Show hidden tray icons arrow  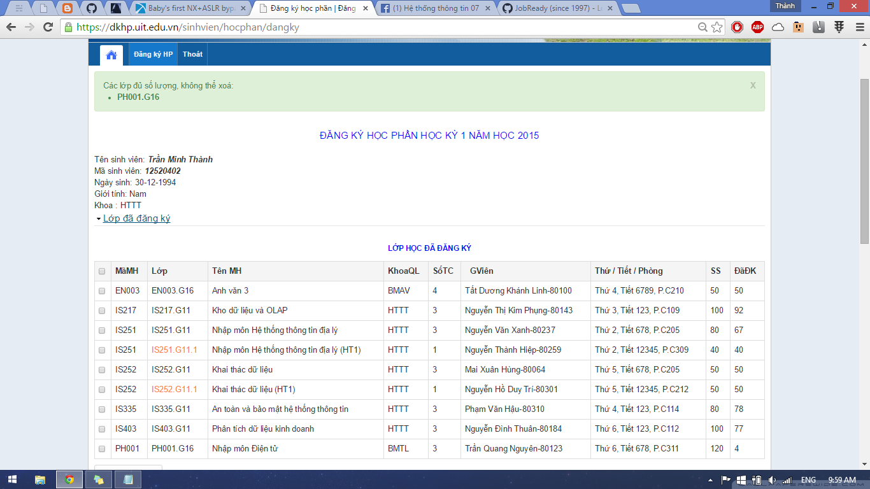coord(711,479)
